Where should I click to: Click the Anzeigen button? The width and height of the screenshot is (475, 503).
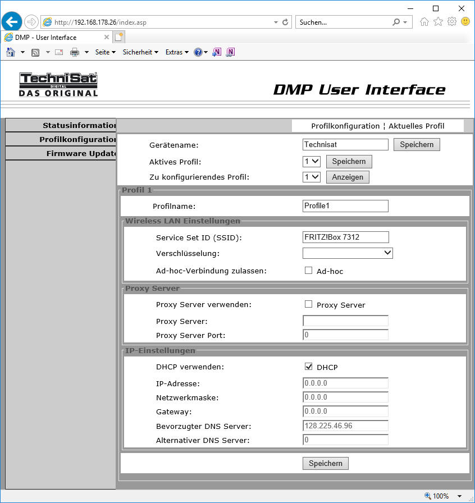point(348,177)
